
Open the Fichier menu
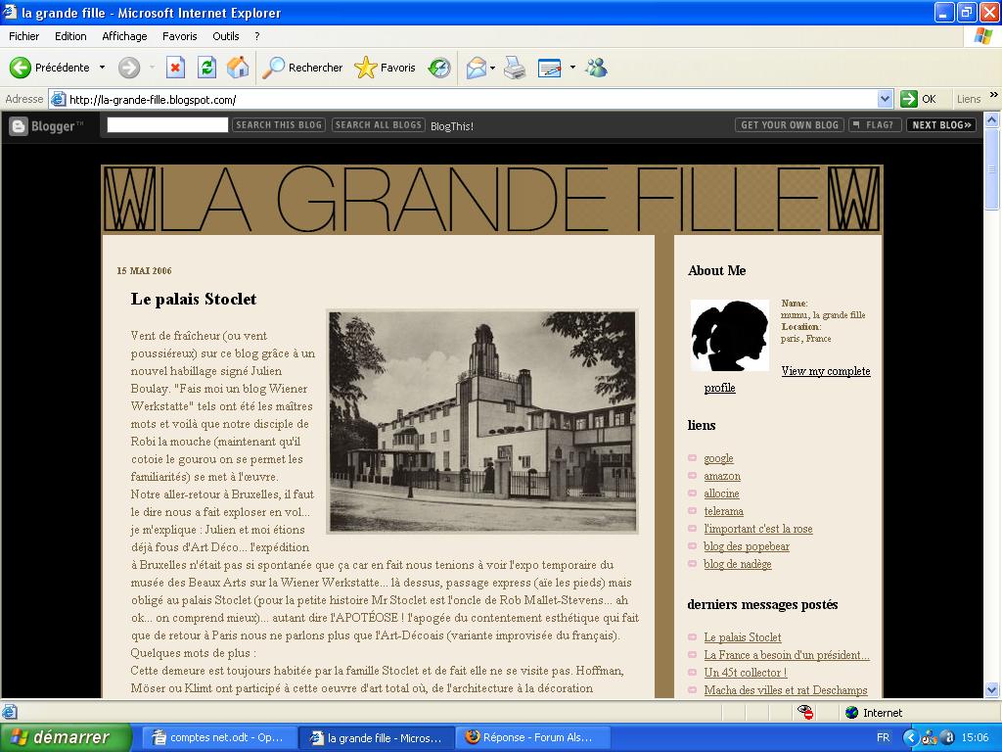(x=23, y=36)
